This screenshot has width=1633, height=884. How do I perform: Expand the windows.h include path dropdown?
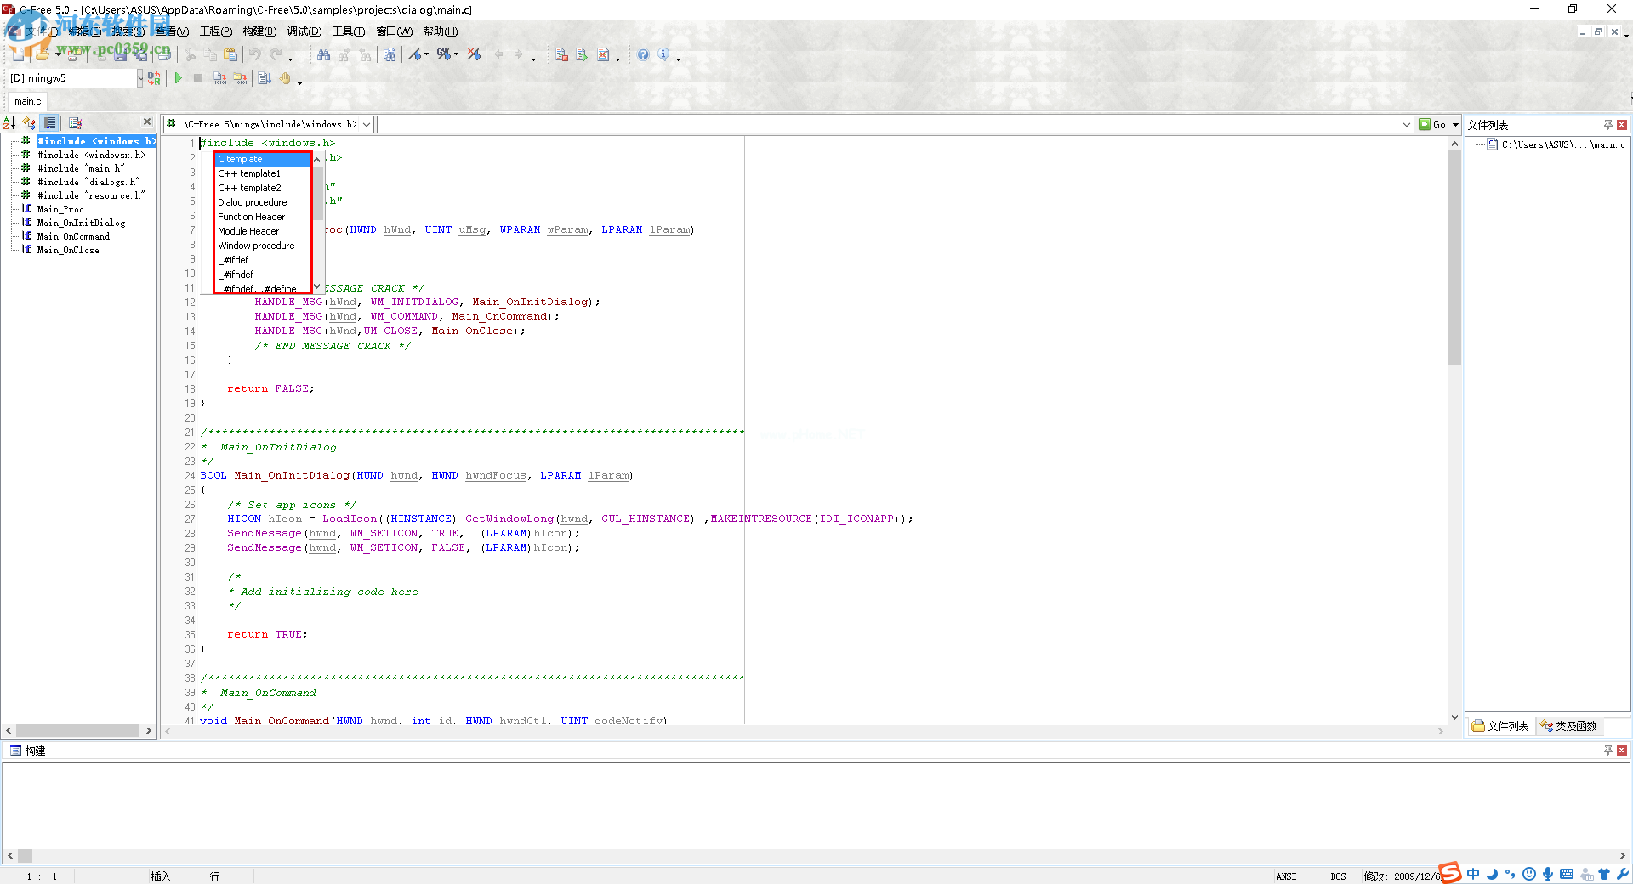pyautogui.click(x=367, y=125)
